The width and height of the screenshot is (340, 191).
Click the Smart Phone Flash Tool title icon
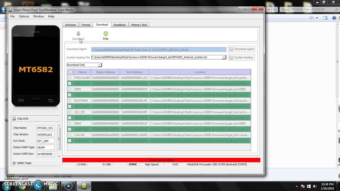[x=10, y=10]
